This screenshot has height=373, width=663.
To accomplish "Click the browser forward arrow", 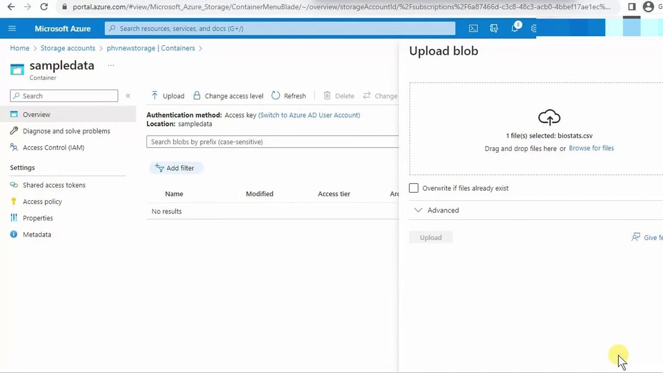I will click(28, 7).
